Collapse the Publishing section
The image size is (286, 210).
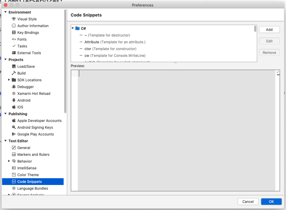pyautogui.click(x=6, y=114)
